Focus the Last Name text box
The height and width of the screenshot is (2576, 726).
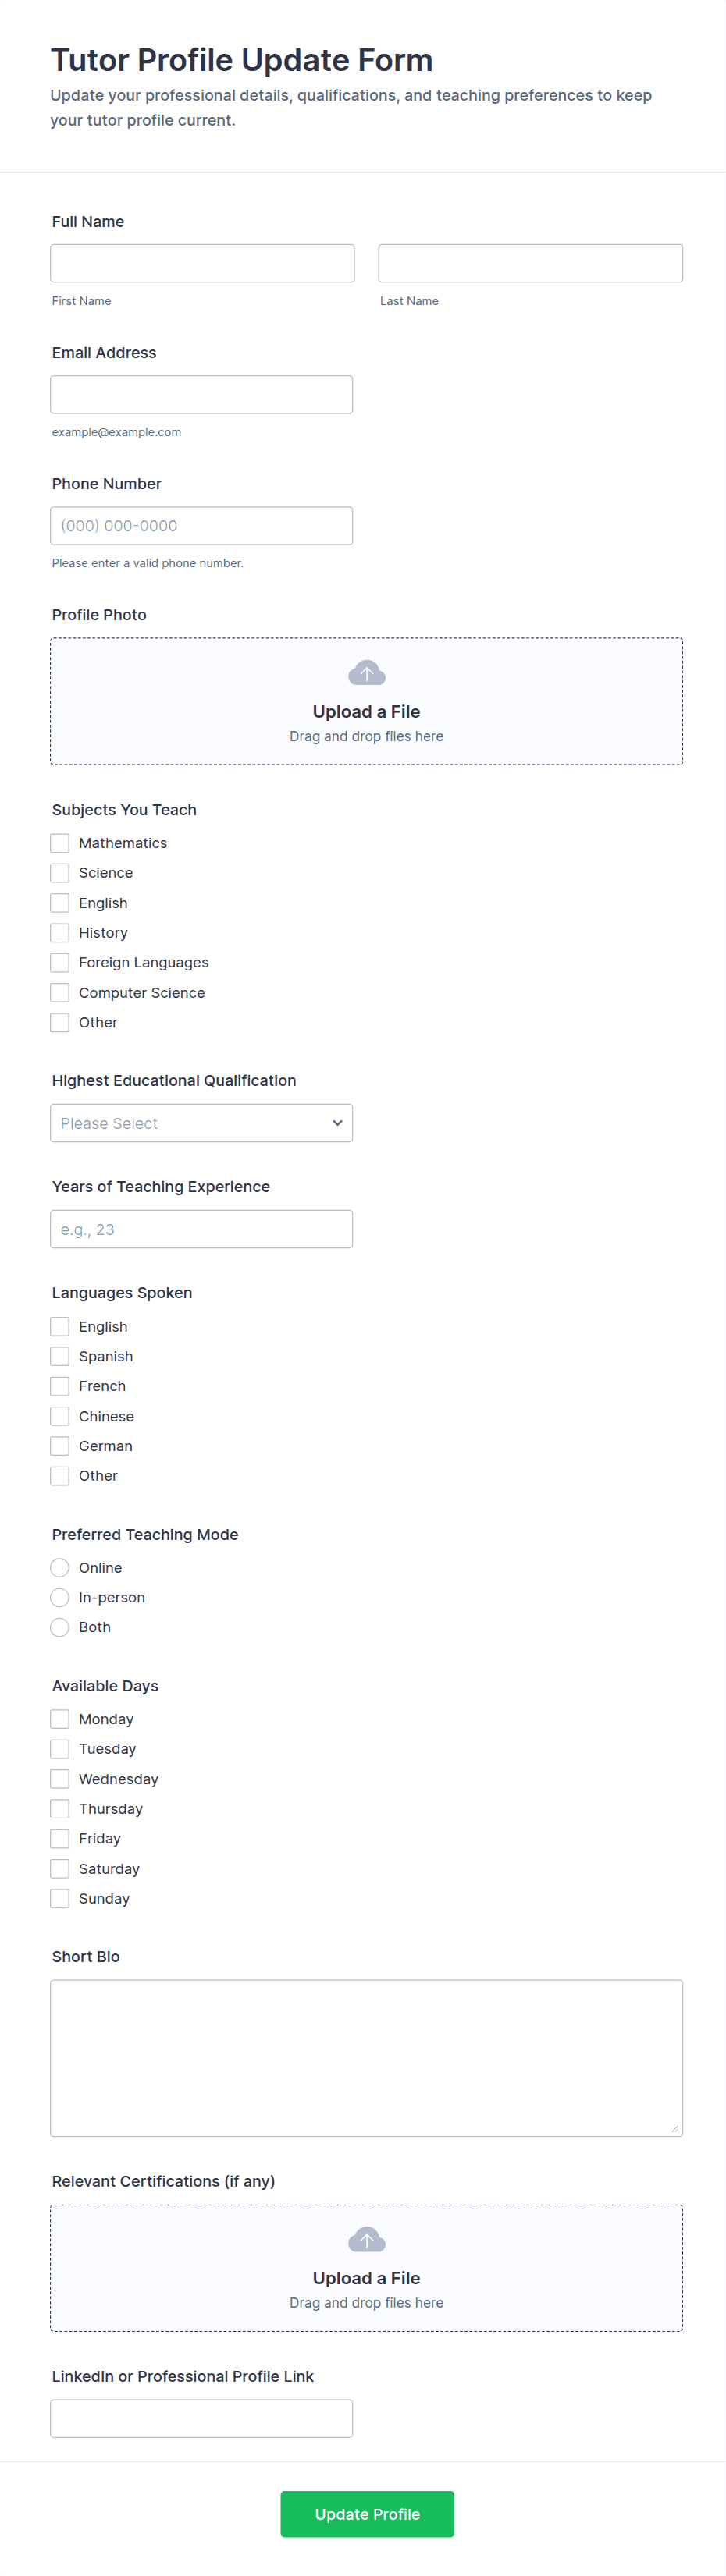tap(530, 263)
